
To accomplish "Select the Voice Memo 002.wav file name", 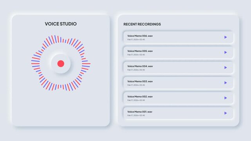I will pos(140,97).
